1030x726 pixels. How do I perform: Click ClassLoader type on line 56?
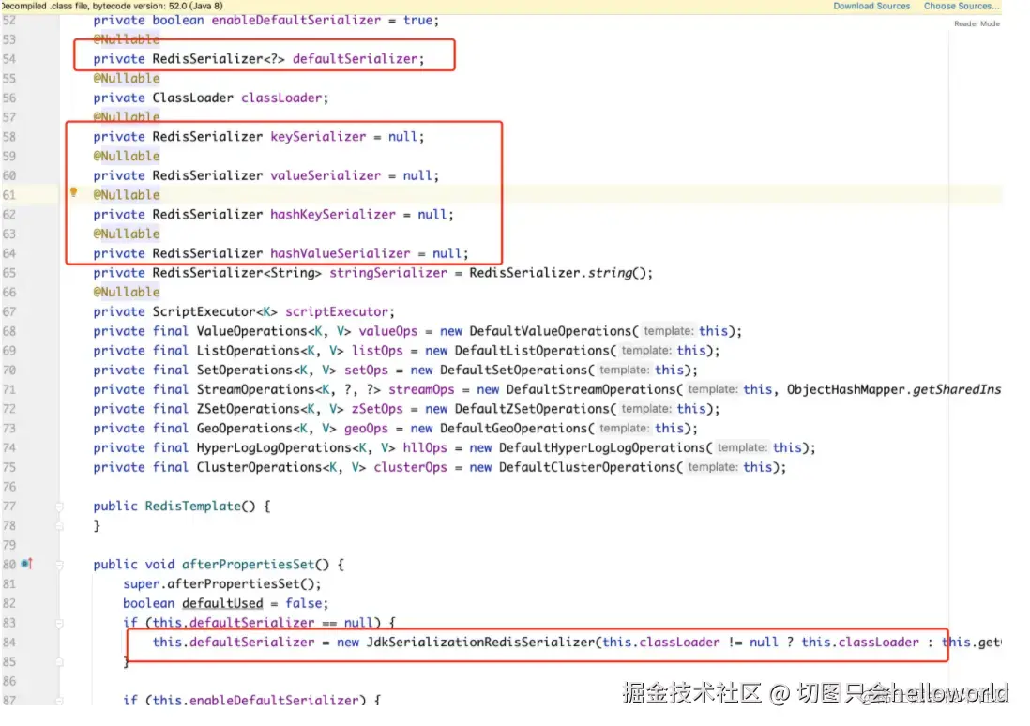(x=192, y=98)
